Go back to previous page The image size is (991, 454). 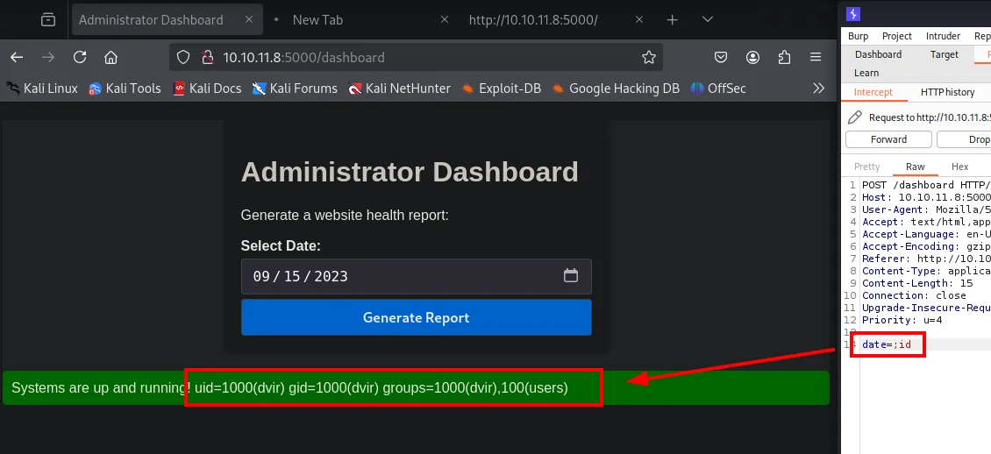coord(17,58)
